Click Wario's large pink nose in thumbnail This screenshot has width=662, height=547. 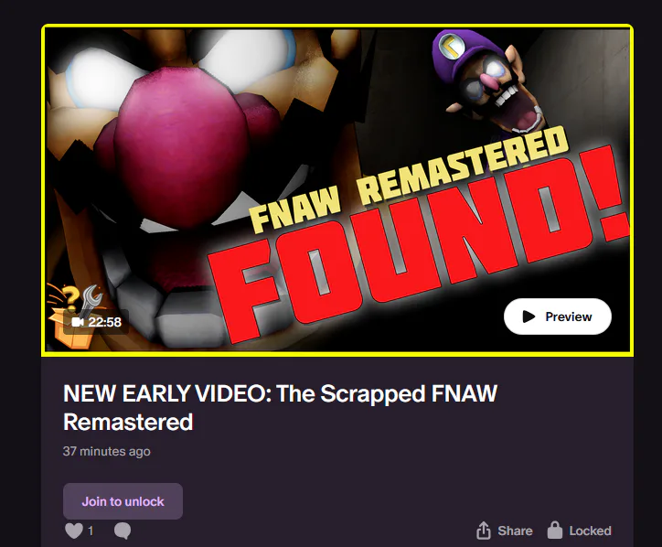coord(182,148)
